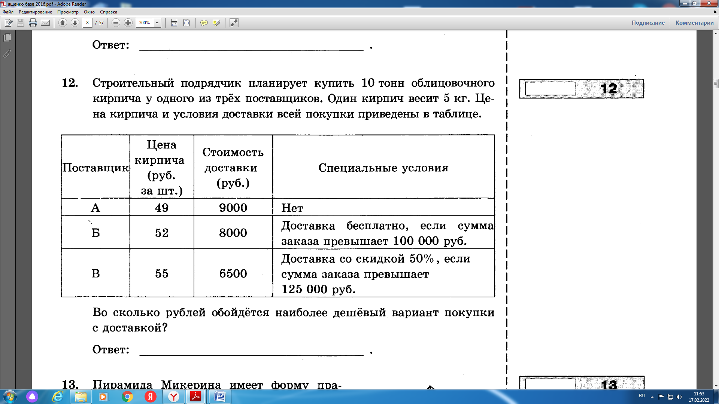Show page thumbnails panel icon
Screen dimensions: 719x404
(7, 38)
